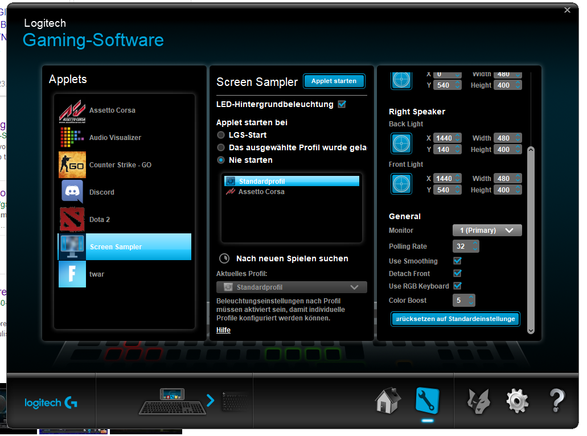This screenshot has width=587, height=436.
Task: Select the Dota 2 applet icon
Action: (x=72, y=219)
